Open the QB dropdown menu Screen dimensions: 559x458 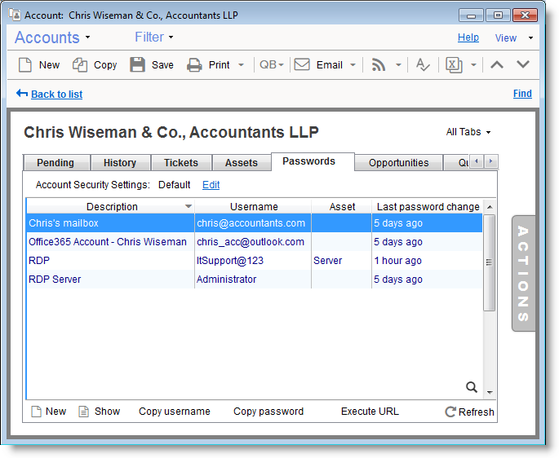pyautogui.click(x=271, y=65)
